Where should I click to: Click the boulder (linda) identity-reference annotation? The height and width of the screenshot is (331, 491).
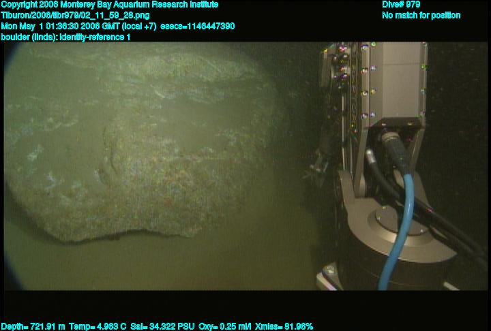pyautogui.click(x=65, y=37)
